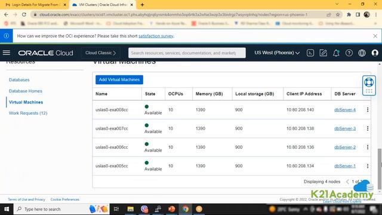Open Windows Start menu
The height and width of the screenshot is (215, 382).
[x=7, y=209]
